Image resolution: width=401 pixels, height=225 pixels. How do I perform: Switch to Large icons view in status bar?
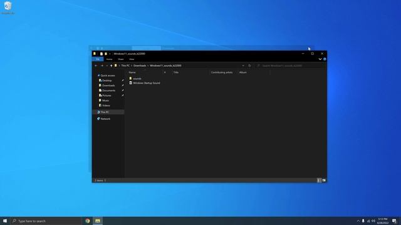[324, 181]
